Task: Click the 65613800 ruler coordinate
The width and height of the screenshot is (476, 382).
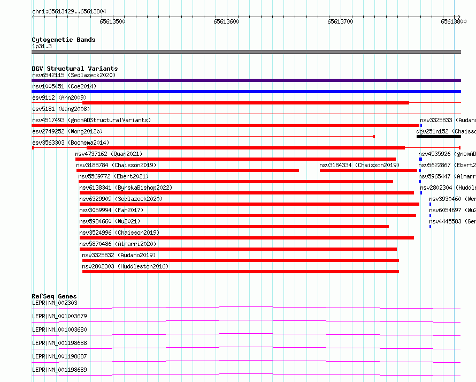Action: click(454, 21)
